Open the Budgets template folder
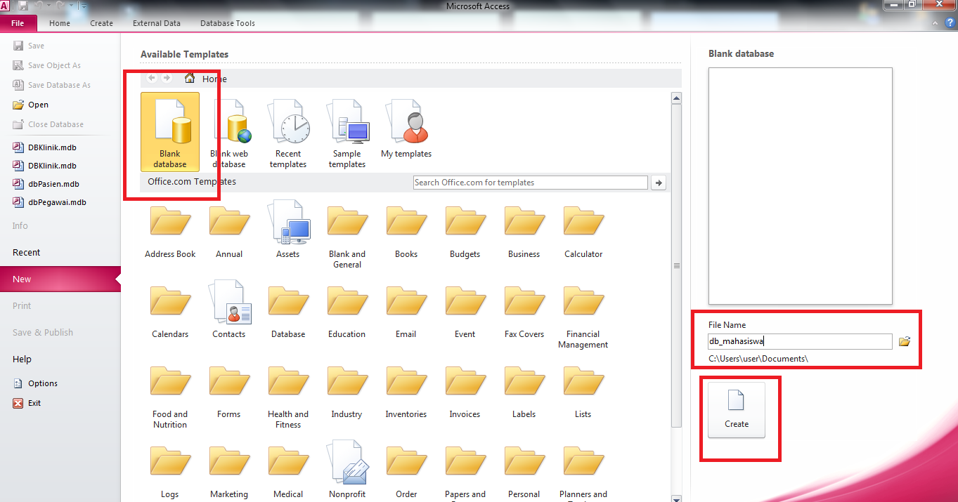958x502 pixels. [x=465, y=231]
